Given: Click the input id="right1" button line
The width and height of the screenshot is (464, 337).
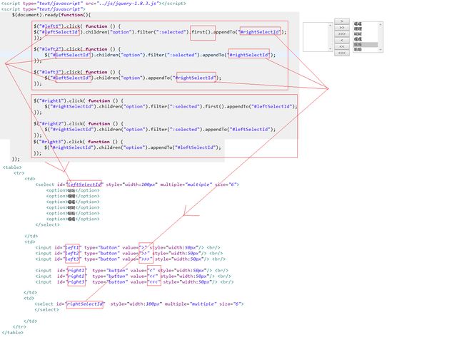Looking at the screenshot, I should [x=131, y=271].
